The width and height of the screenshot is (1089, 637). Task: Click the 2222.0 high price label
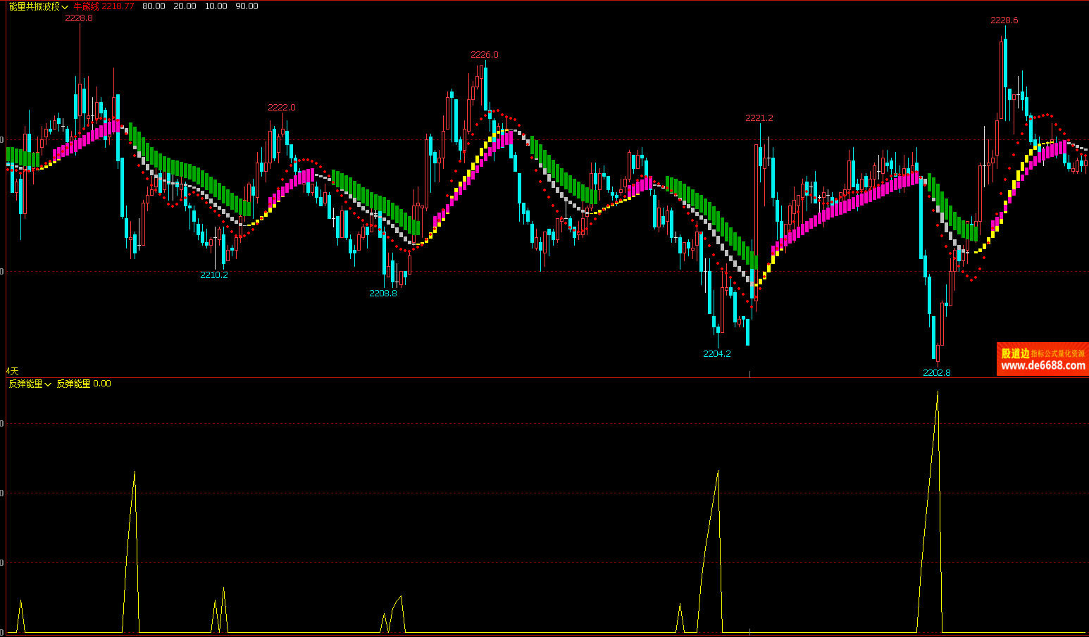pos(282,107)
